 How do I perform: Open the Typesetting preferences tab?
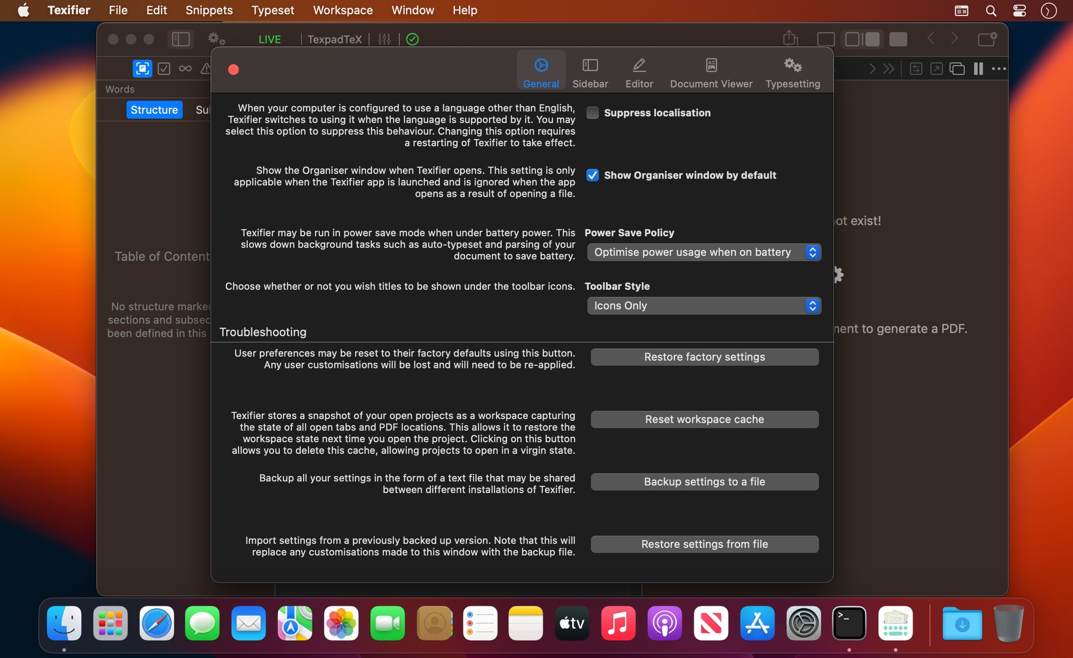coord(793,73)
